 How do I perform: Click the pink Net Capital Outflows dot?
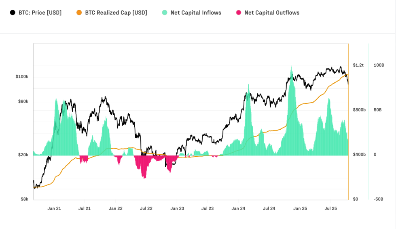[239, 13]
